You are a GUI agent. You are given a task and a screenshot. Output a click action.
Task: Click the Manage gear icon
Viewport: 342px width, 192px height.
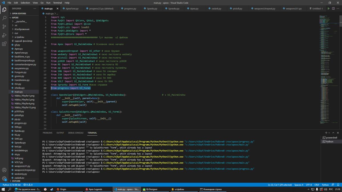pyautogui.click(x=4, y=179)
